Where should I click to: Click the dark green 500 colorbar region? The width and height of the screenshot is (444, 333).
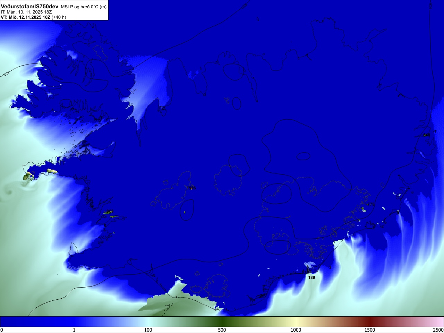pyautogui.click(x=222, y=322)
